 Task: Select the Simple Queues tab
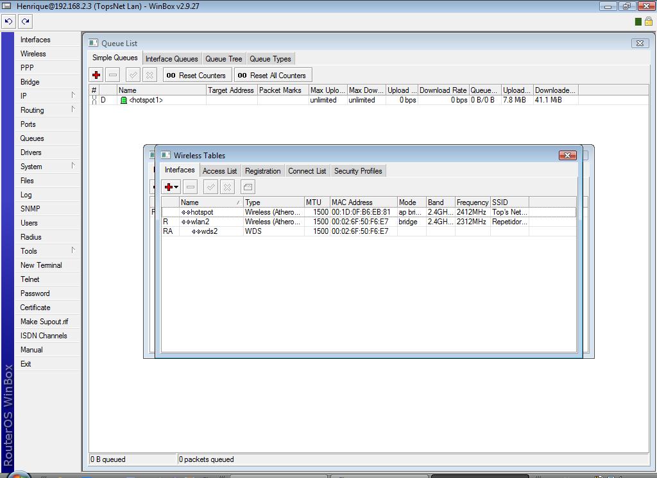tap(115, 58)
